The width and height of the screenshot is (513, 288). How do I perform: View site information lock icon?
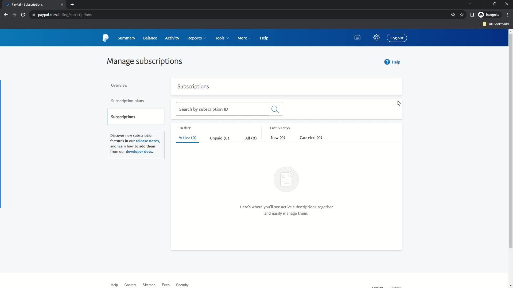click(34, 15)
